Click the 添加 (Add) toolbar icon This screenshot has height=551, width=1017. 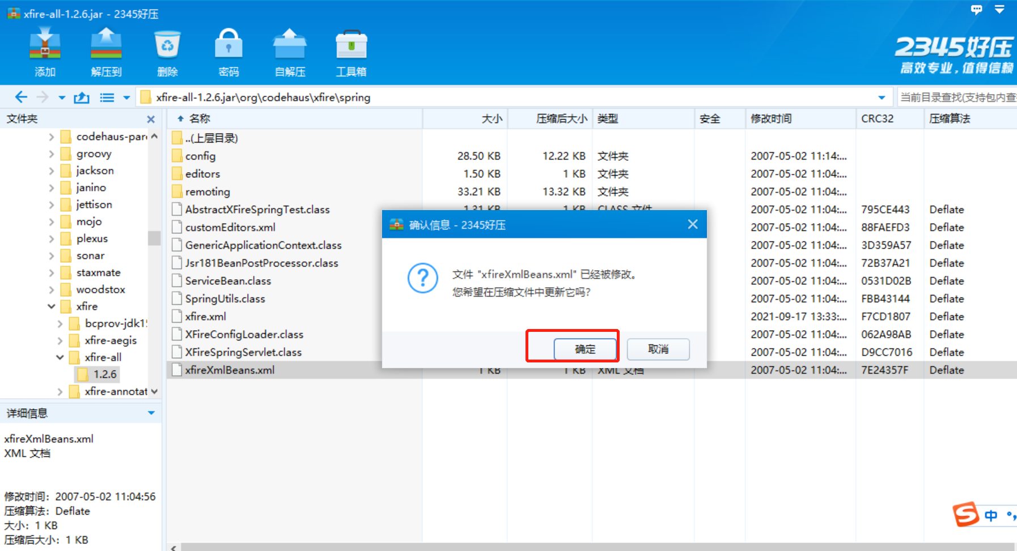45,45
